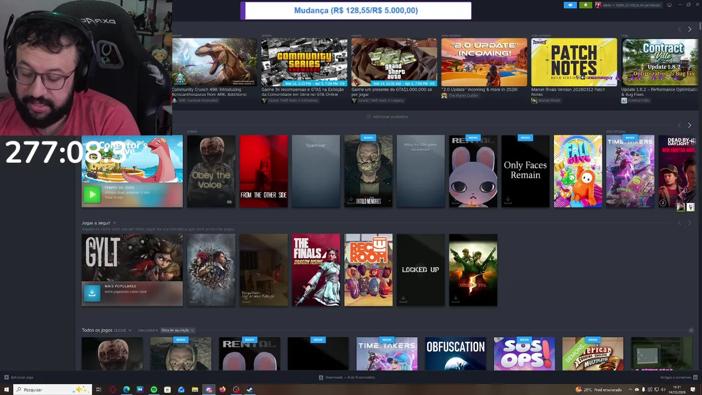Previous arrow on the news shelf

click(680, 29)
